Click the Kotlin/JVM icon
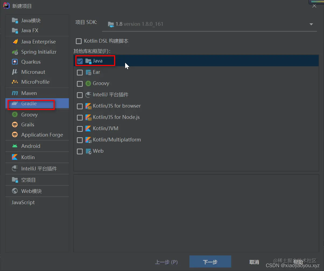 [88, 129]
